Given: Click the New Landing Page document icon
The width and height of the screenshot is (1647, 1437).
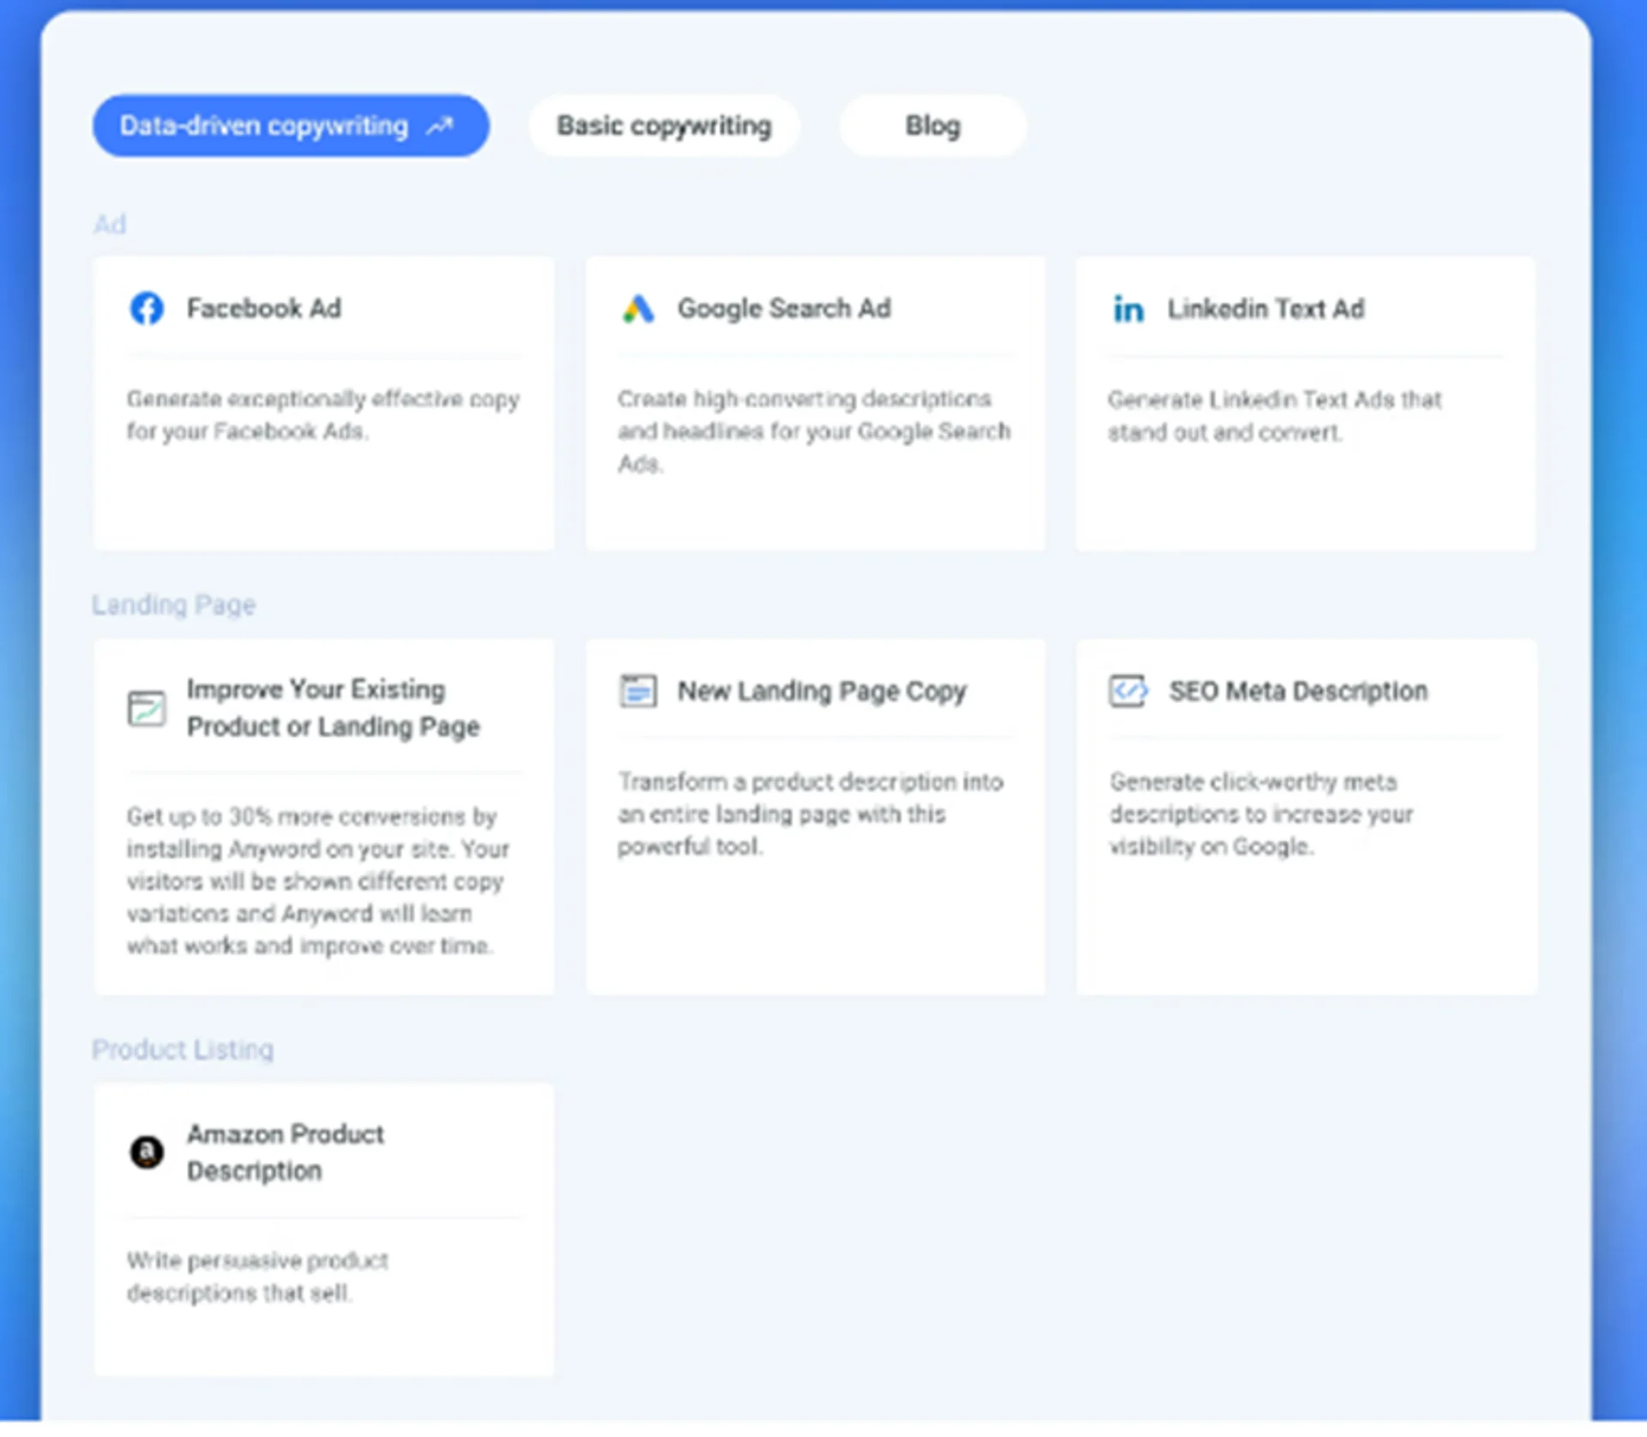Looking at the screenshot, I should (x=638, y=691).
